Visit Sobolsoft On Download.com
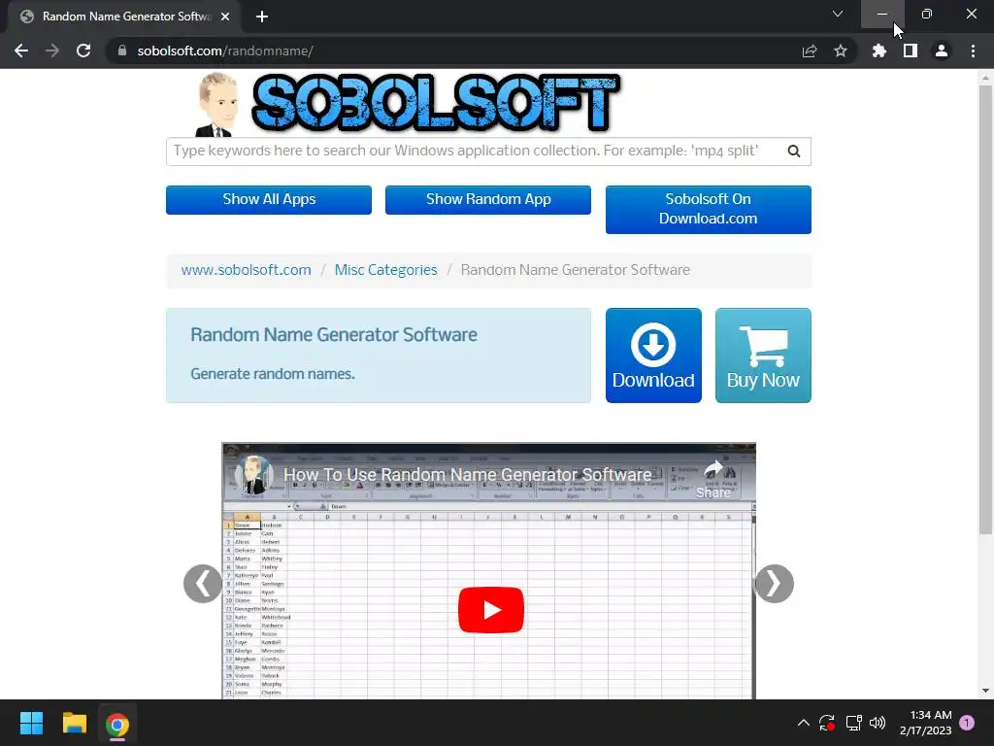This screenshot has width=994, height=746. (708, 209)
